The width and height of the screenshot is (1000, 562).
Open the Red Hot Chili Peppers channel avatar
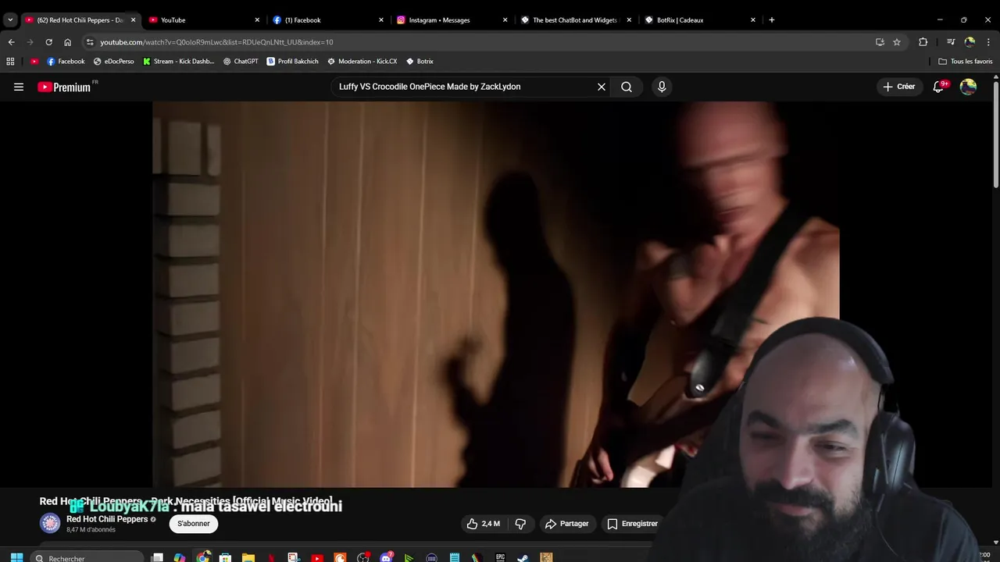pos(50,524)
